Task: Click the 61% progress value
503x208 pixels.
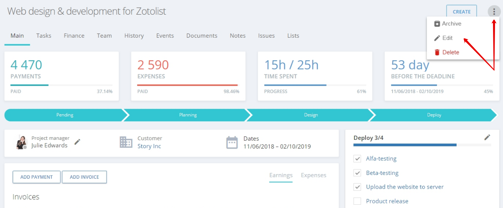Action: [x=362, y=91]
